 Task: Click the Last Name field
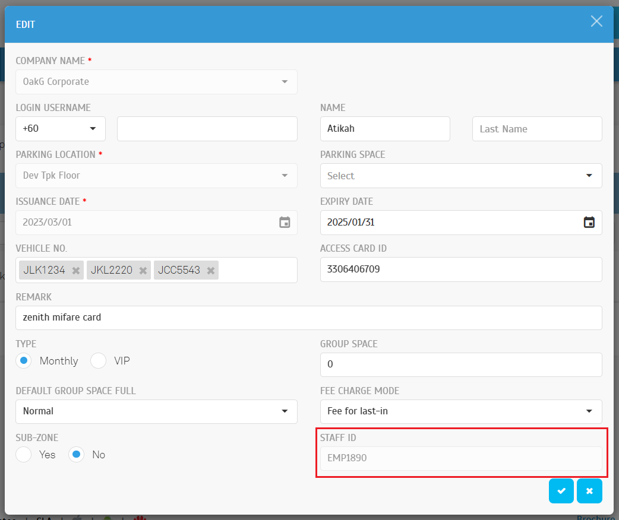536,129
